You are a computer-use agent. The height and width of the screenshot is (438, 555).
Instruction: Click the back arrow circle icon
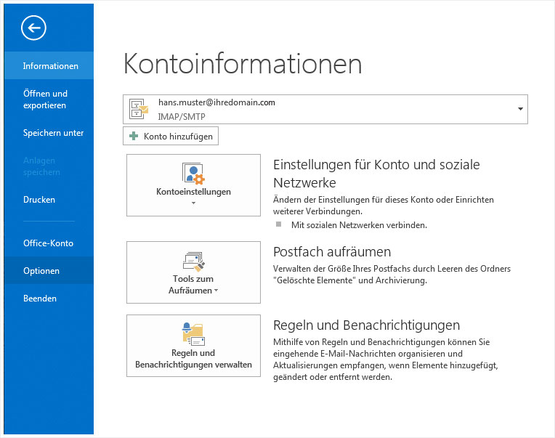(33, 28)
